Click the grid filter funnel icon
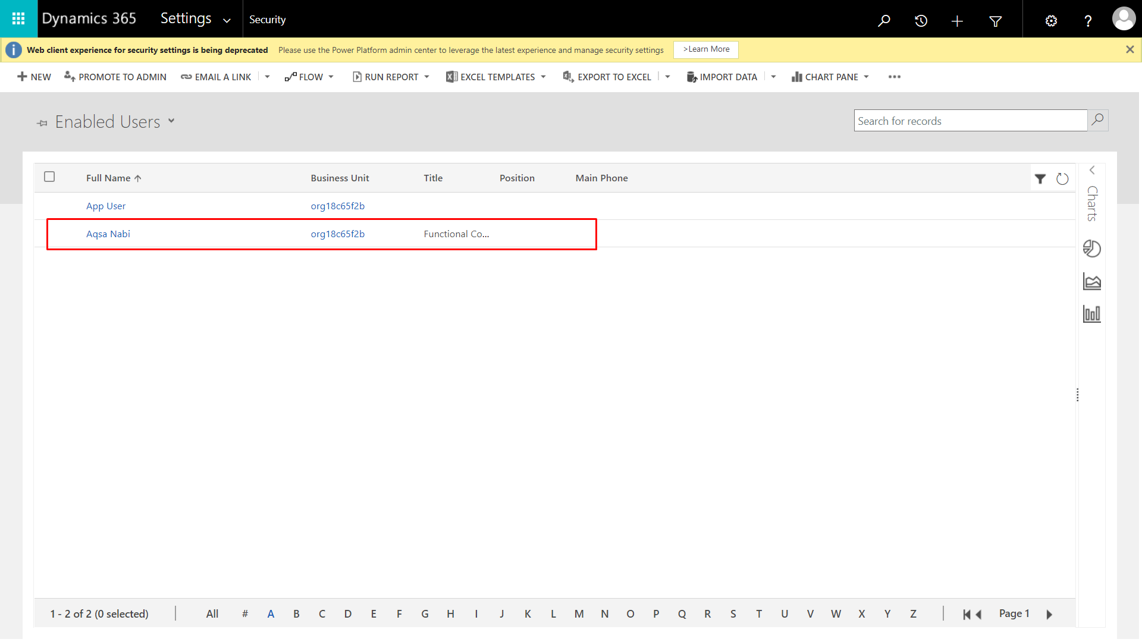 [x=1040, y=178]
